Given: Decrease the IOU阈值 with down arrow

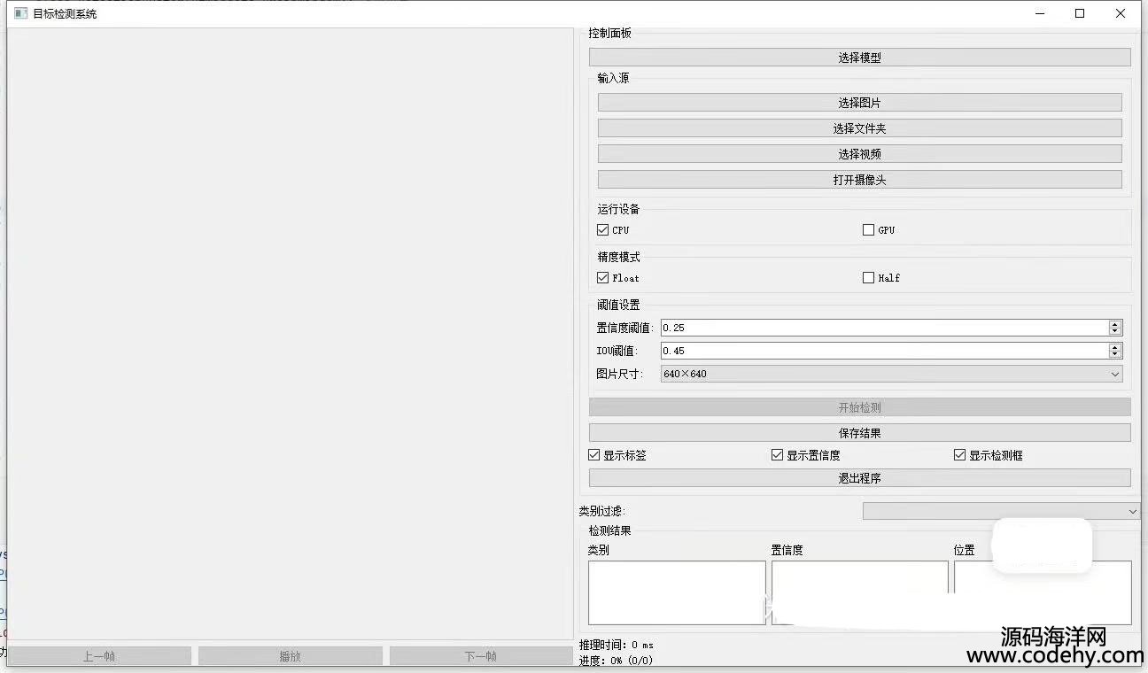Looking at the screenshot, I should pyautogui.click(x=1115, y=355).
